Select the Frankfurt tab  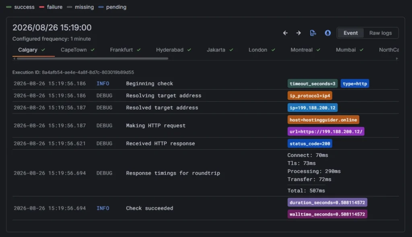point(125,49)
